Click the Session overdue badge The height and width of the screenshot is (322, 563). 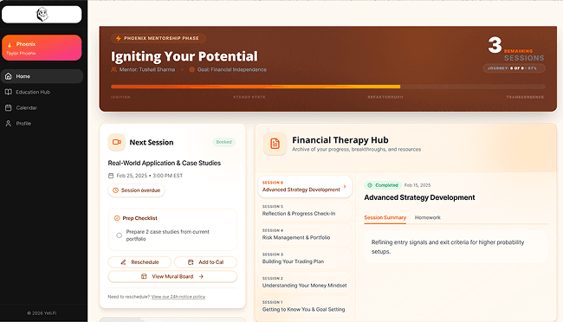click(137, 190)
